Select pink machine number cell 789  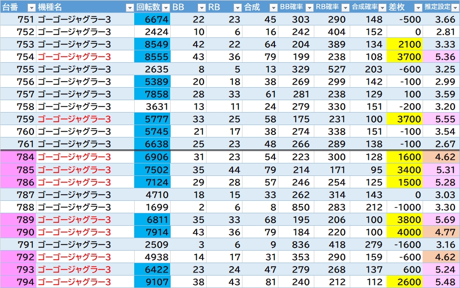18,219
